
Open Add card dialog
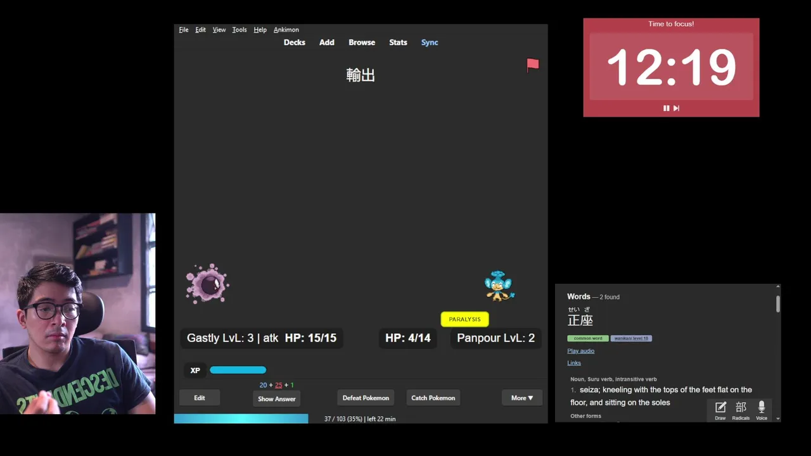point(327,42)
